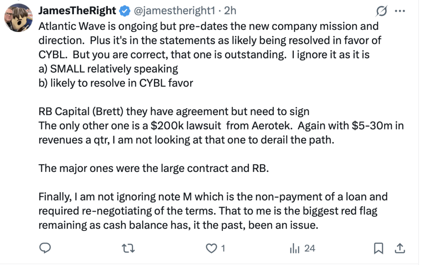Viewport: 426px width, 265px height.
Task: Repost the tweet using the retweet arrows
Action: pyautogui.click(x=128, y=248)
